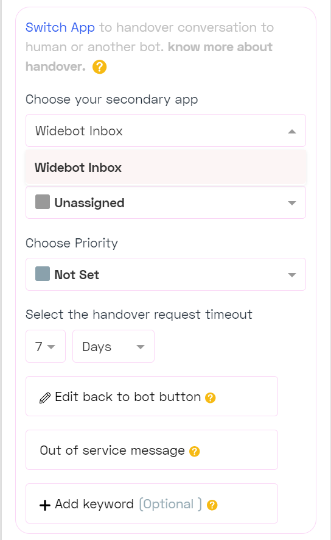Open the Days unit dropdown
331x540 pixels.
click(x=113, y=346)
